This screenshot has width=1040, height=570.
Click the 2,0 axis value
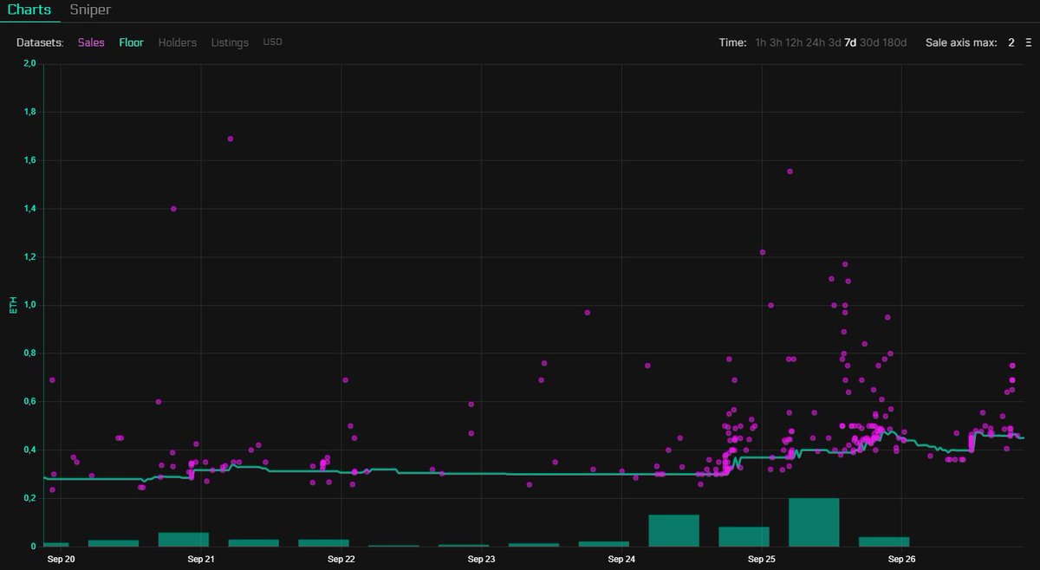point(29,64)
